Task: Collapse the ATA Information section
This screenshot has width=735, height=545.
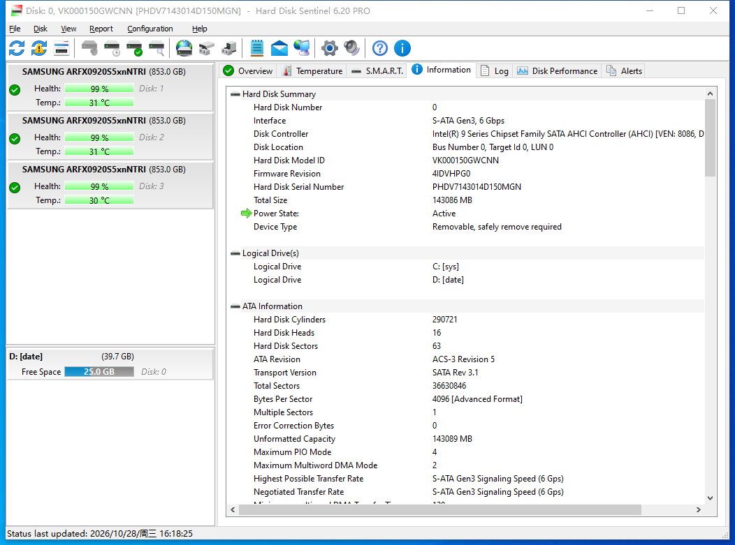Action: [x=235, y=306]
